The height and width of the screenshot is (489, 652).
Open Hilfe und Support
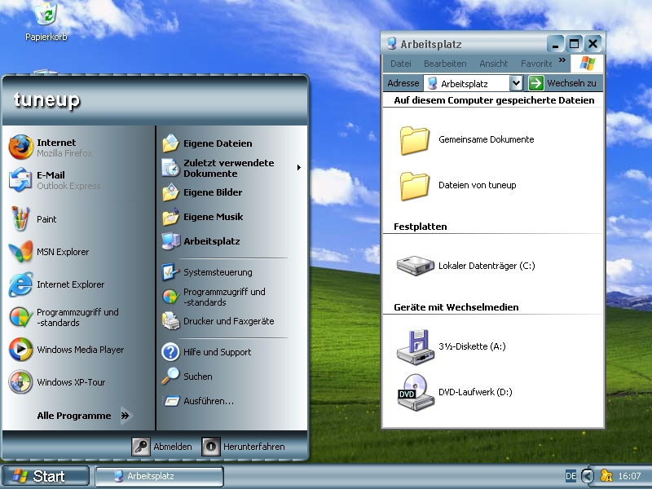[207, 352]
